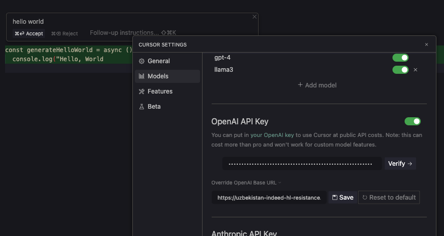The image size is (444, 236).
Task: Click Add model
Action: pos(317,85)
